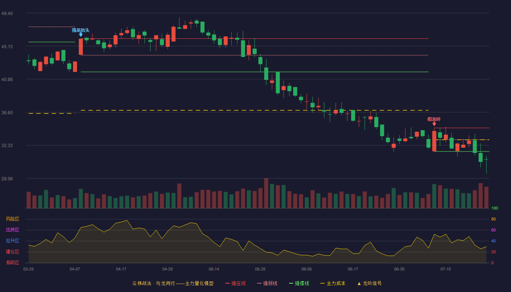Toggle the 强撑线 legend entry

(x=299, y=283)
